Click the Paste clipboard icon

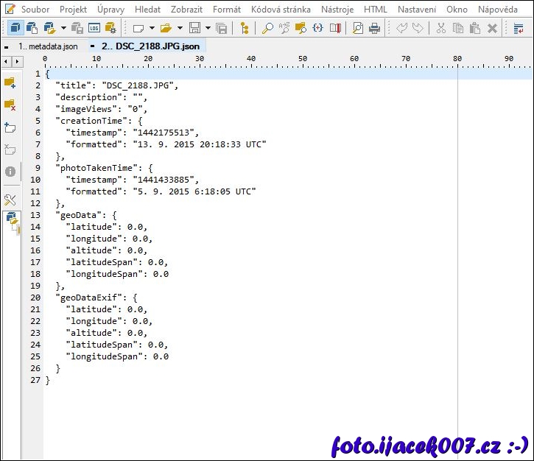coord(475,28)
